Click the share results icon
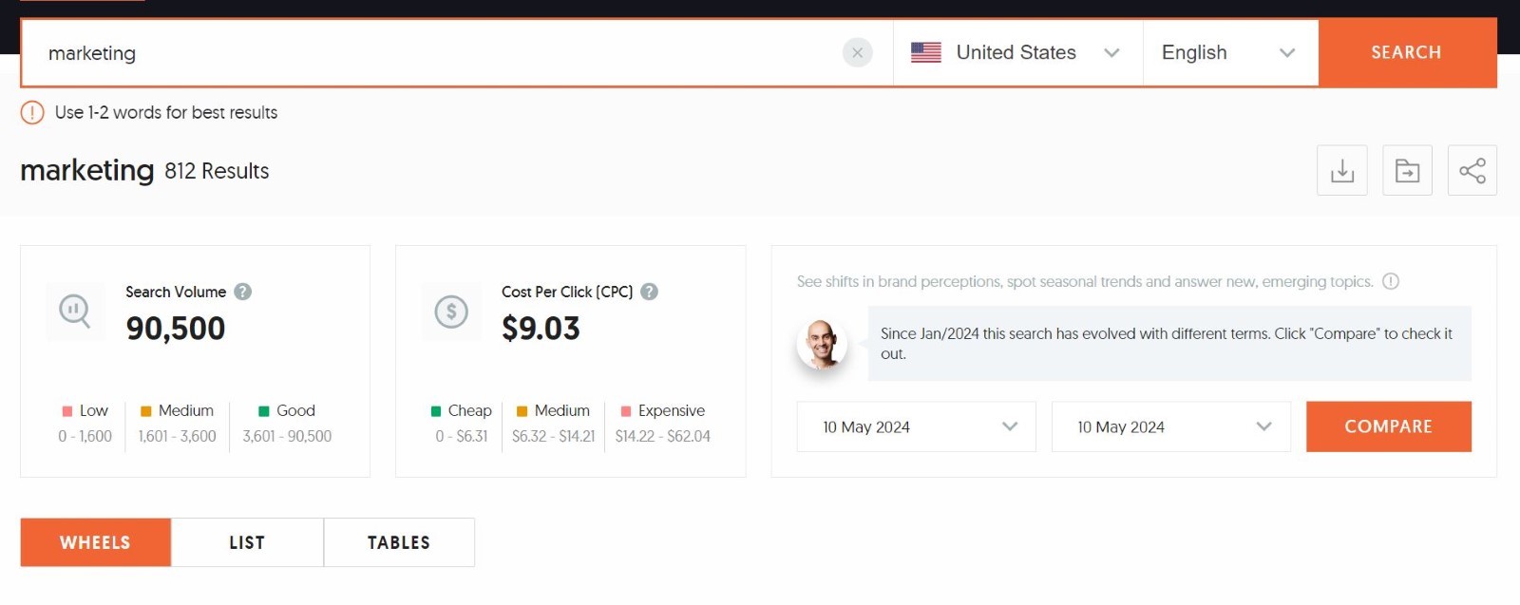The image size is (1520, 605). click(x=1472, y=171)
